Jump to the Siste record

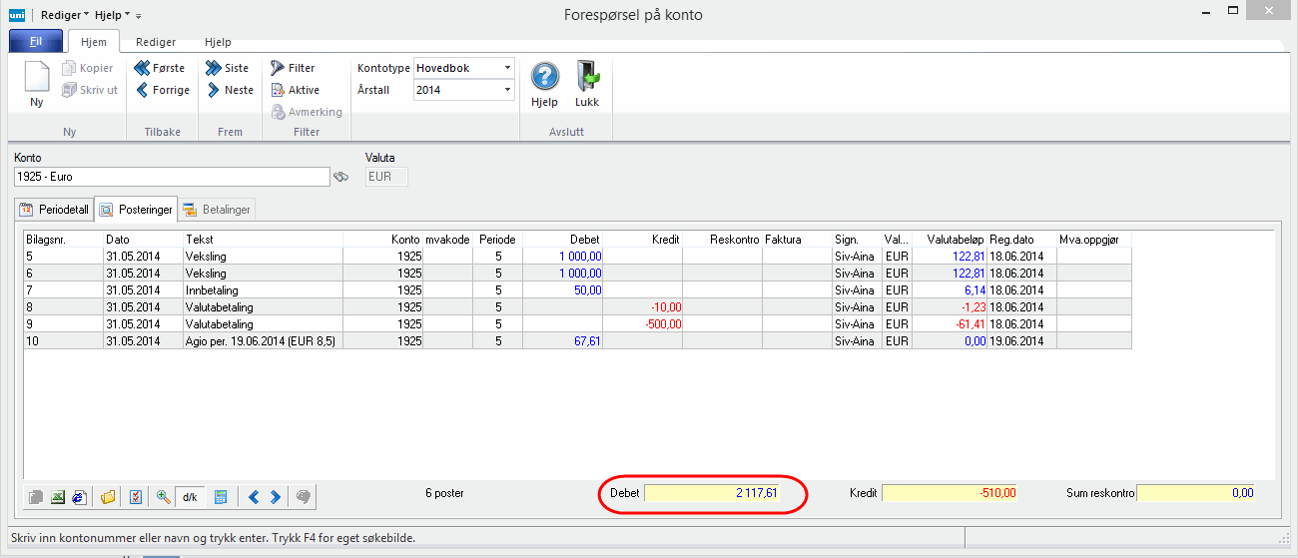click(228, 68)
